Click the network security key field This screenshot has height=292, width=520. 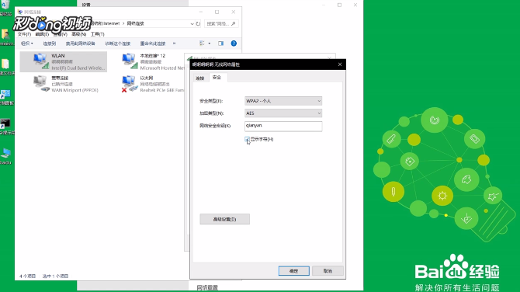click(283, 126)
